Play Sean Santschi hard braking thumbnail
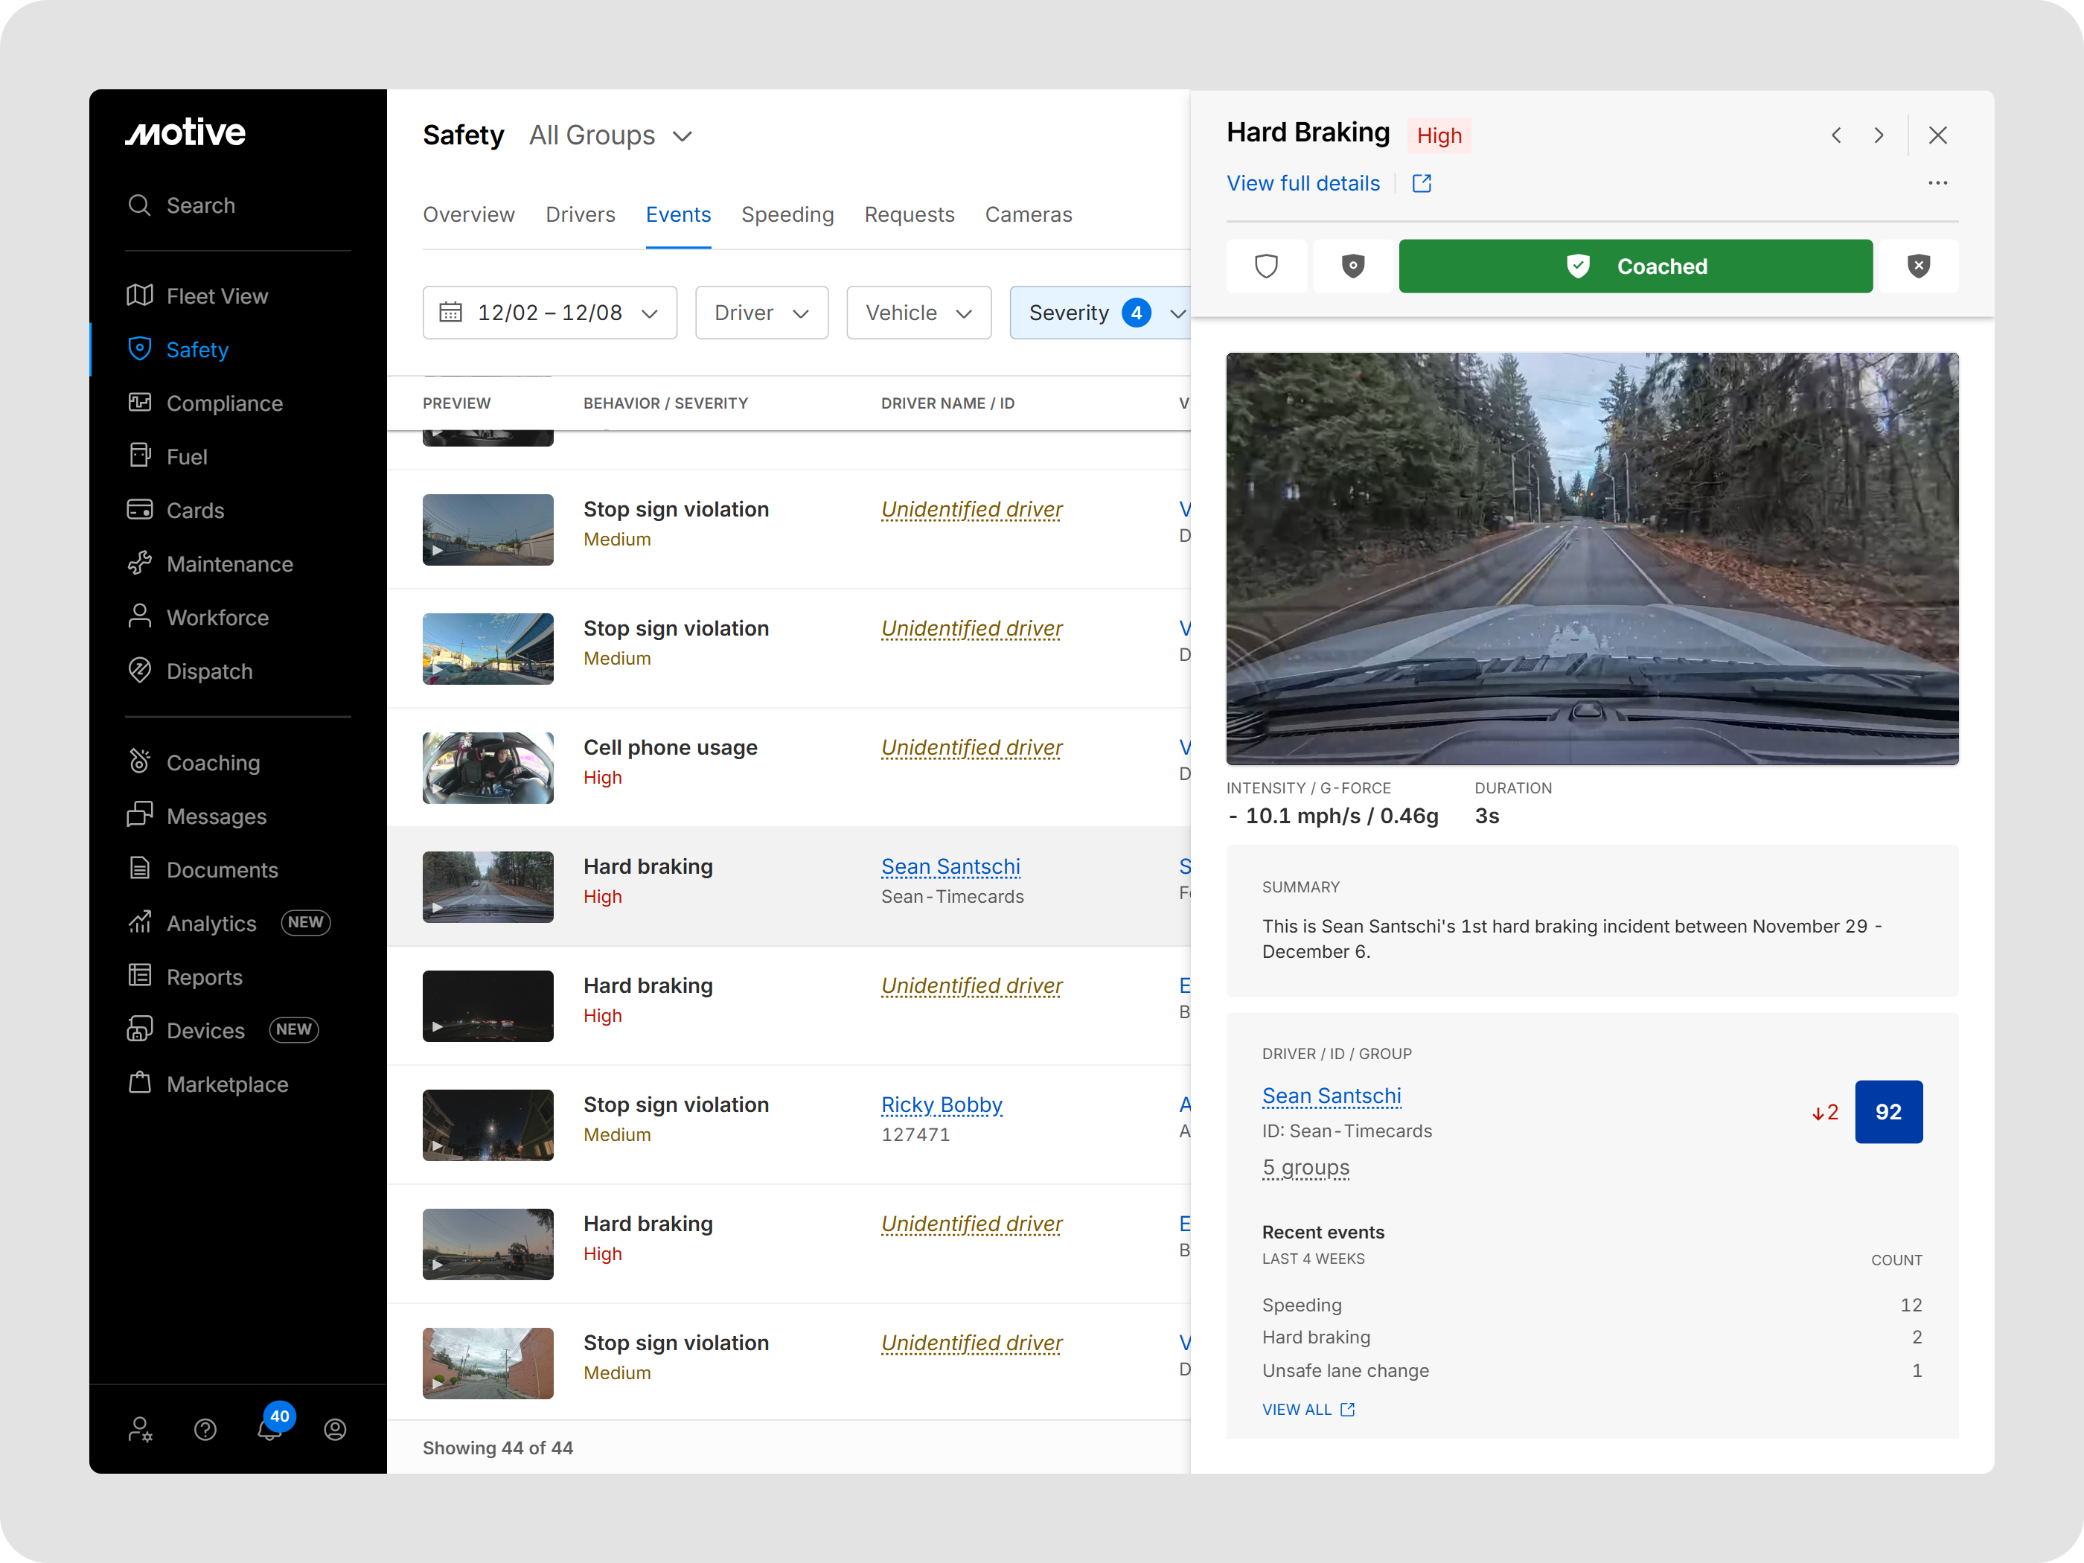Viewport: 2084px width, 1563px height. pos(488,887)
